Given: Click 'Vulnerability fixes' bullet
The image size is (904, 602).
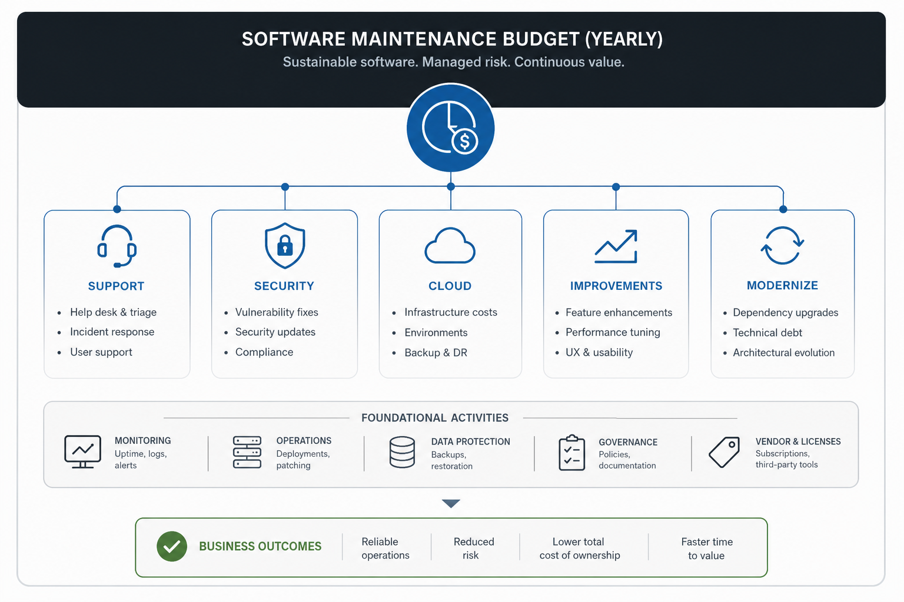Looking at the screenshot, I should (277, 312).
